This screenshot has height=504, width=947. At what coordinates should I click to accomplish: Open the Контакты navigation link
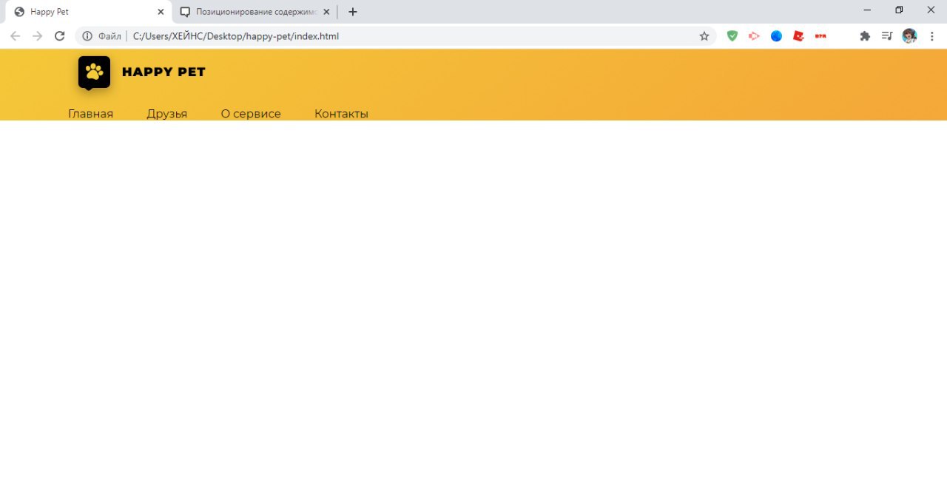point(341,114)
